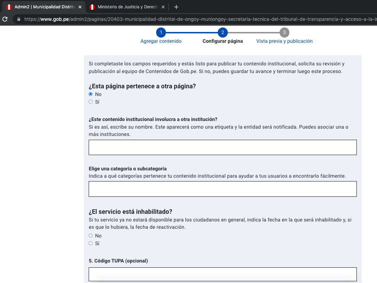Screen dimensions: 377x283
Task: Click the Código TUPA input field
Action: [x=223, y=274]
